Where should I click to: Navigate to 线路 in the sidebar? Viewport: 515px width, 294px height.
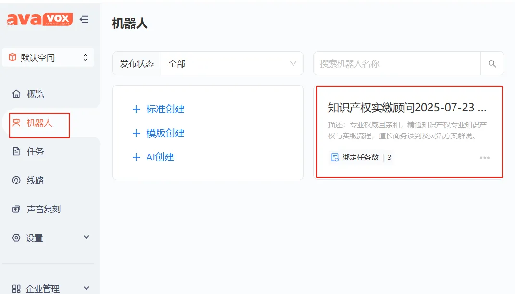(x=35, y=181)
